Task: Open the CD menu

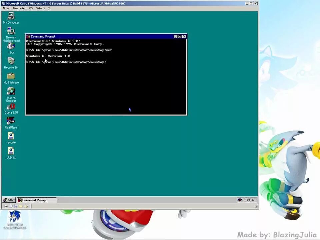Action: click(x=31, y=8)
